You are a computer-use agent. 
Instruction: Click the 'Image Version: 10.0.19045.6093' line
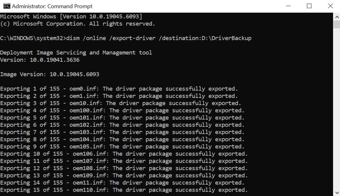point(49,74)
